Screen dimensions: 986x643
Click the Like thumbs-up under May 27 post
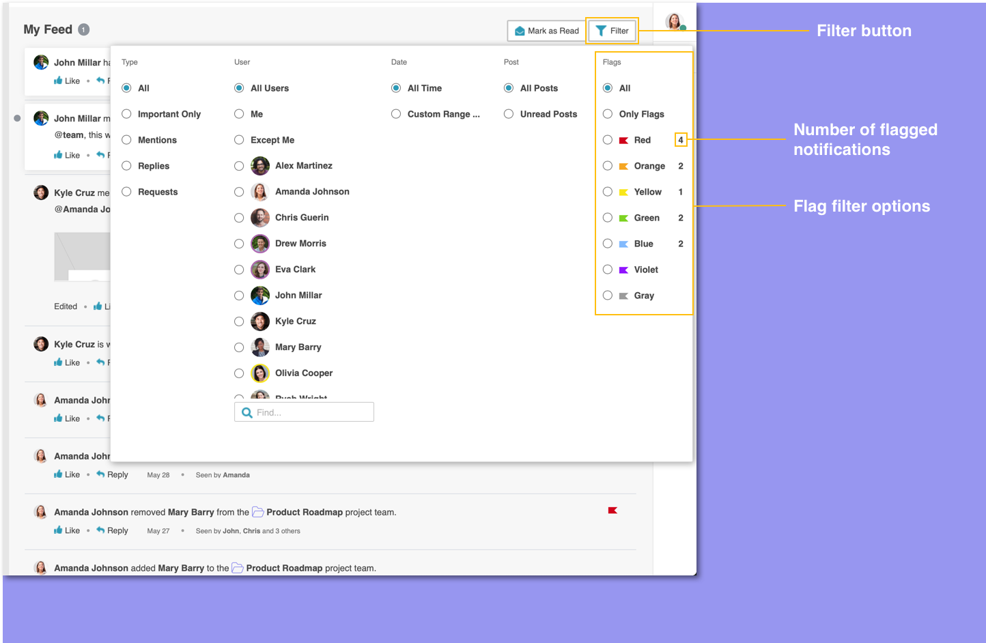tap(59, 530)
